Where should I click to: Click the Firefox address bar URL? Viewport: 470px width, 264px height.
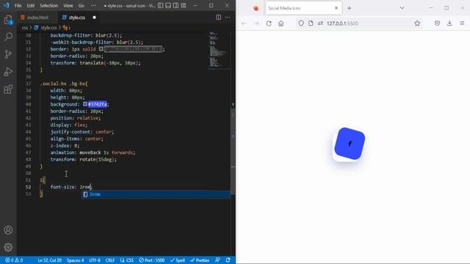(342, 23)
